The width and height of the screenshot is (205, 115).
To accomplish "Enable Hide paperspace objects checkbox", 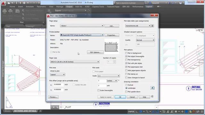I will tap(126, 70).
